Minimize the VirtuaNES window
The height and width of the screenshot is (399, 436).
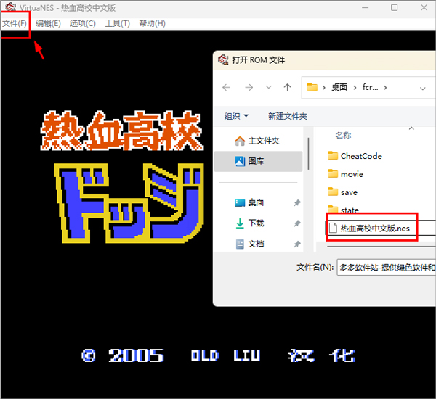pos(366,7)
